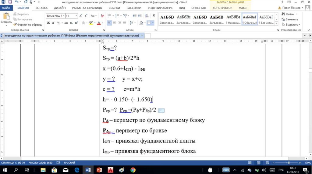The image size is (312, 174).
Task: Click the РУССКИЙ language status bar entry
Action: (69, 163)
